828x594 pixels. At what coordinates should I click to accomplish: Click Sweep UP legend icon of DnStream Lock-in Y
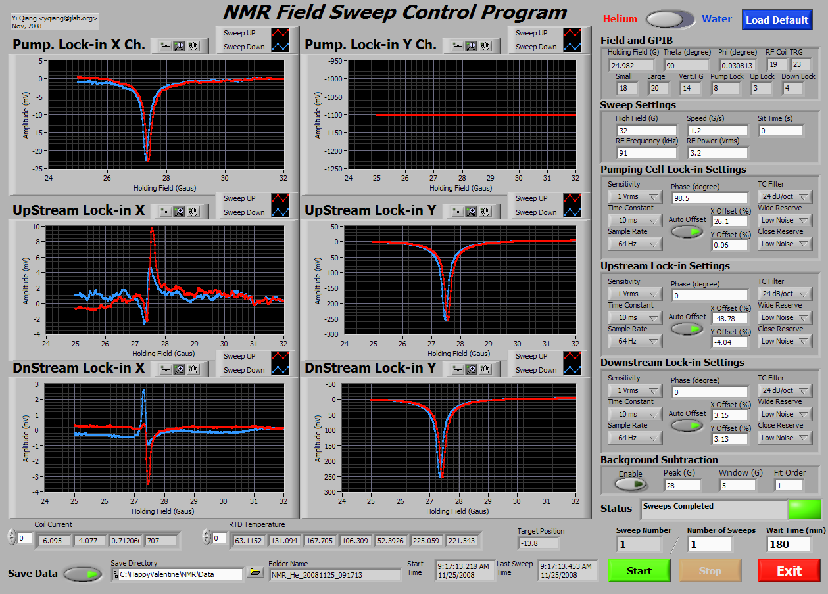coord(572,356)
